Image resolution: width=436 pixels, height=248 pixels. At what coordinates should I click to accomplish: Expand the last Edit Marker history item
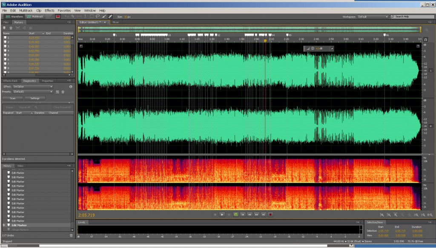click(4, 225)
